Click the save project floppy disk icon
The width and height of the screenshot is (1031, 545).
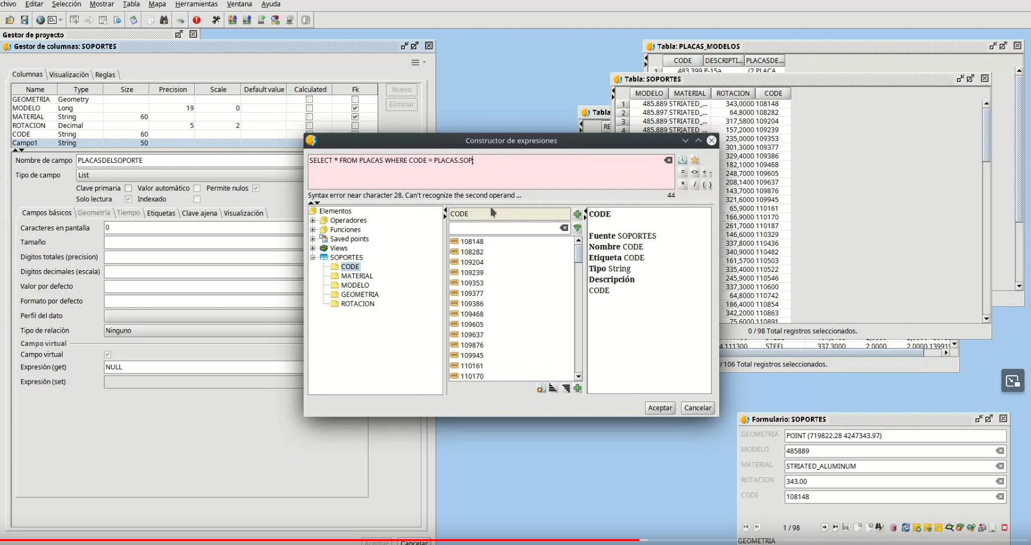pyautogui.click(x=25, y=20)
